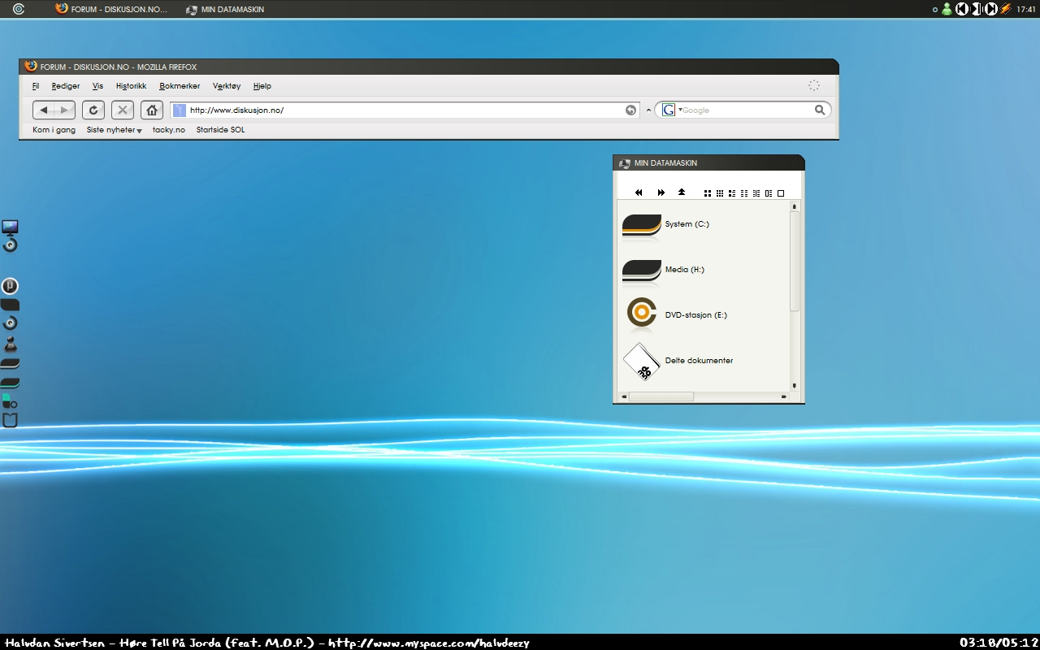
Task: Skip to next track from tray
Action: point(990,9)
